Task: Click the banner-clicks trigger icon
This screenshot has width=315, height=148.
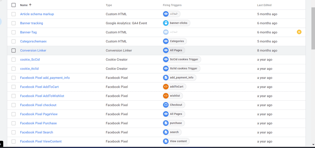Action: 166,23
